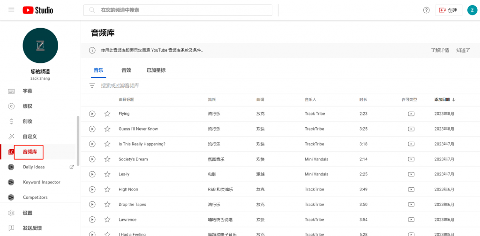Click the 嘻哈饶舌说唱 genre for Lawrence
480x236 pixels.
[220, 220]
